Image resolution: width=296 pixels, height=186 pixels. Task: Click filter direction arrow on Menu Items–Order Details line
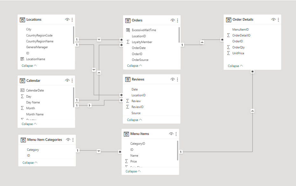pos(252,111)
